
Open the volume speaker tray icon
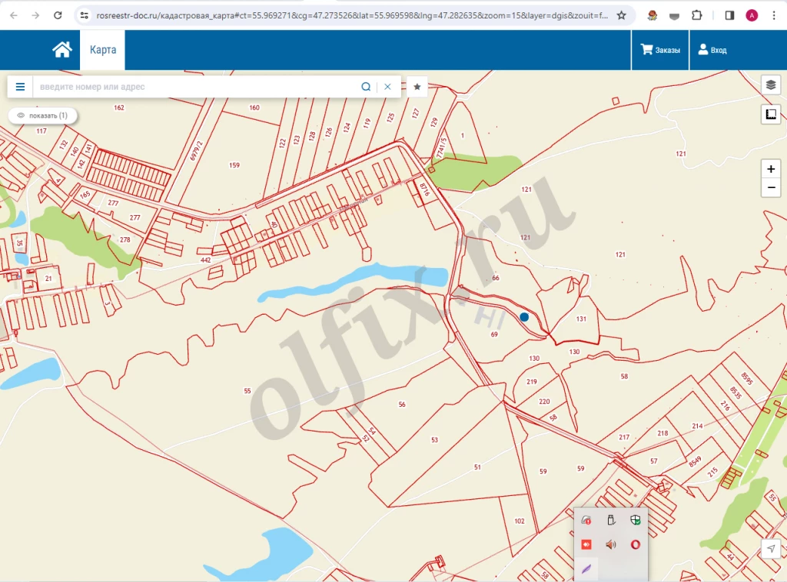pos(611,544)
